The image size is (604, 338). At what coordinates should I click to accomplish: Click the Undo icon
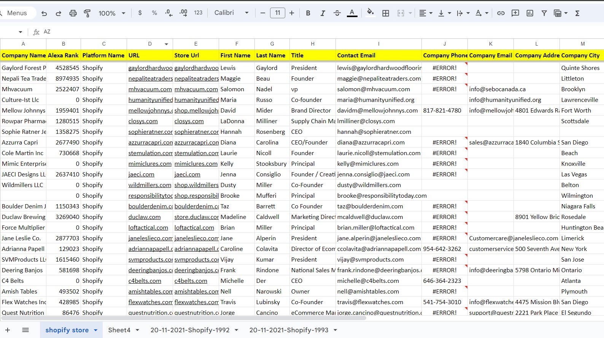point(44,13)
